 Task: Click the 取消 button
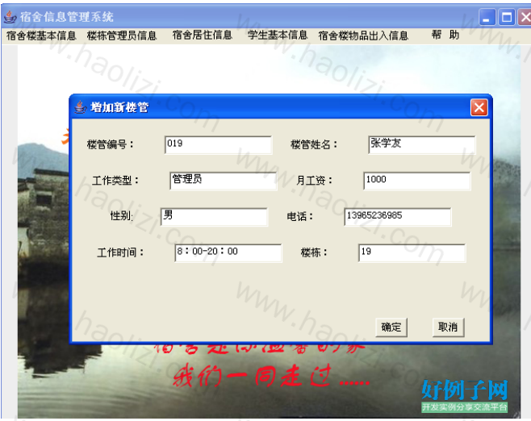pos(448,327)
